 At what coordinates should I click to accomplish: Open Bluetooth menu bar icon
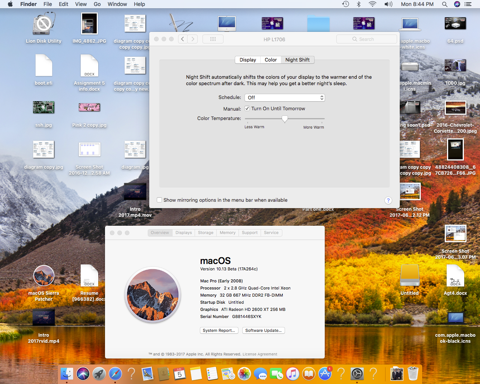point(358,4)
